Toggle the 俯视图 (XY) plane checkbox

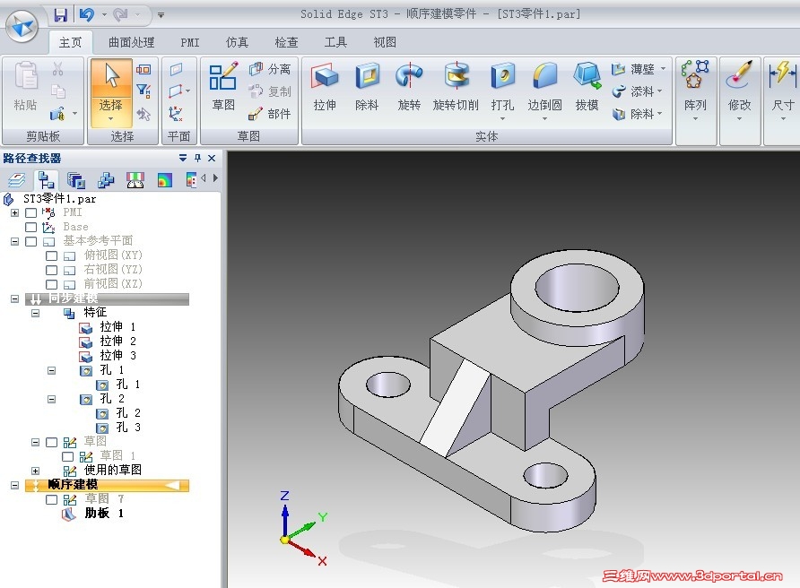51,255
